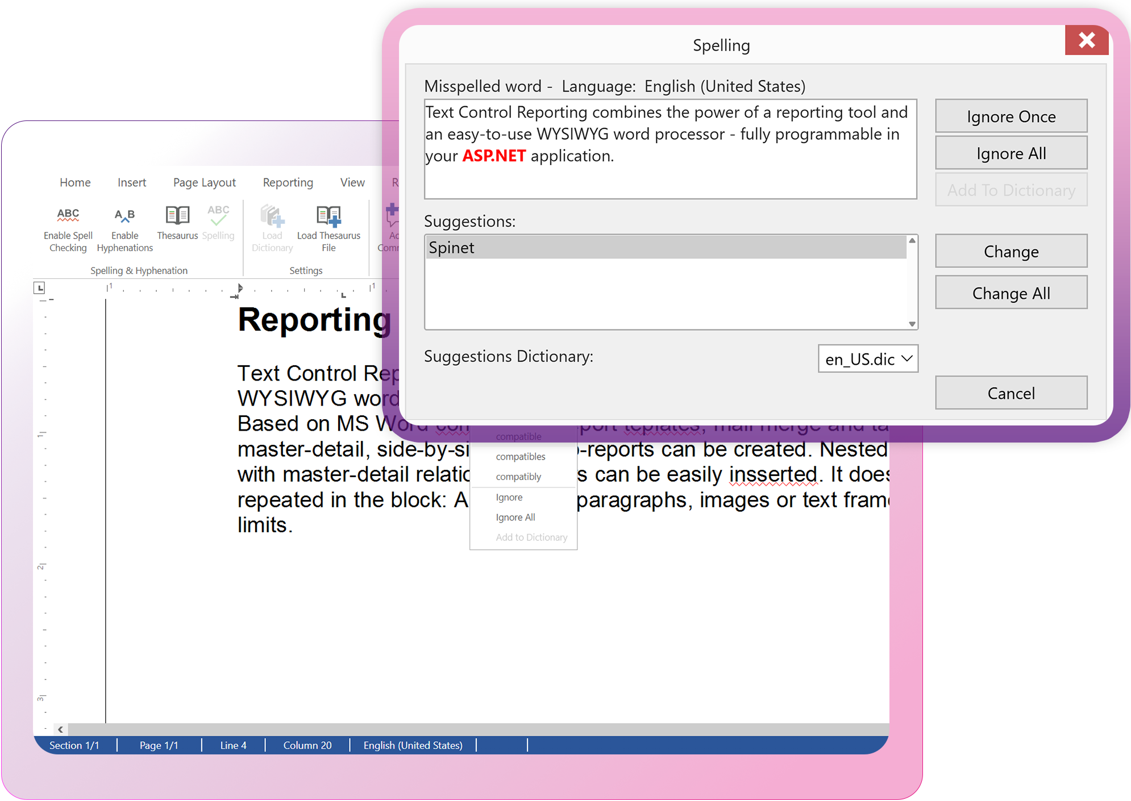Click Section 1/1 in status bar
Viewport: 1131px width, 801px height.
pyautogui.click(x=74, y=745)
